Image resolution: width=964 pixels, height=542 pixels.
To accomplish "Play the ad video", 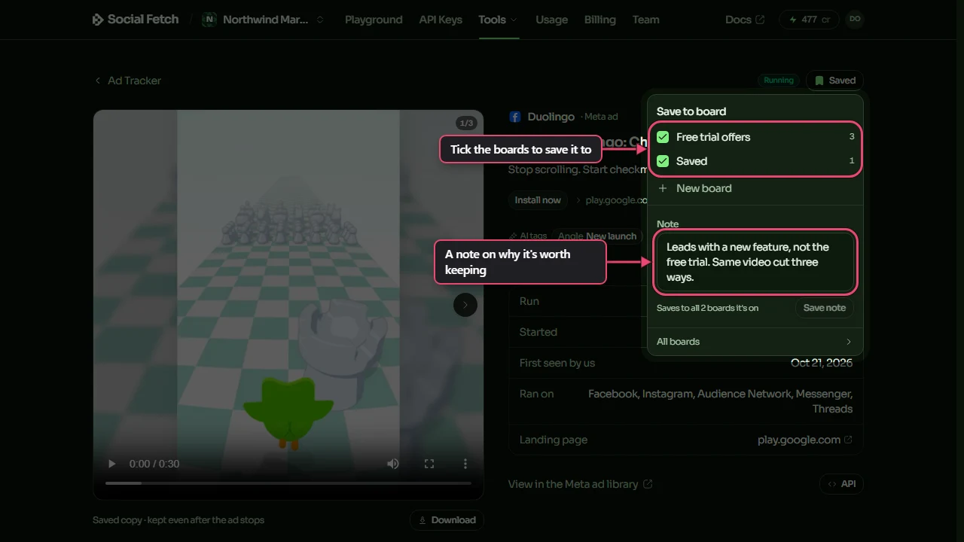I will click(112, 464).
